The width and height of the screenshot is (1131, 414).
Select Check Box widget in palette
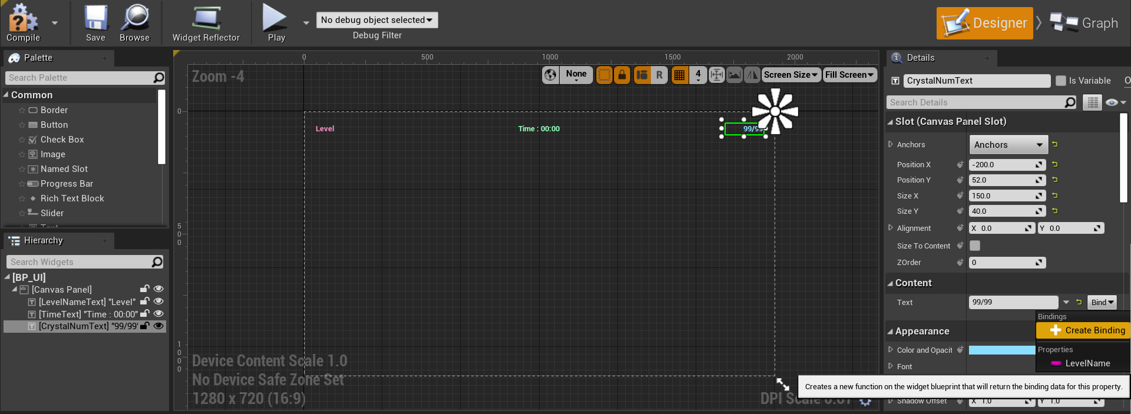pyautogui.click(x=56, y=140)
